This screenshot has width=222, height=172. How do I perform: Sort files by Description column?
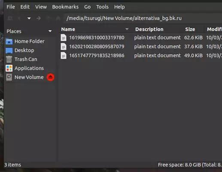tap(149, 29)
